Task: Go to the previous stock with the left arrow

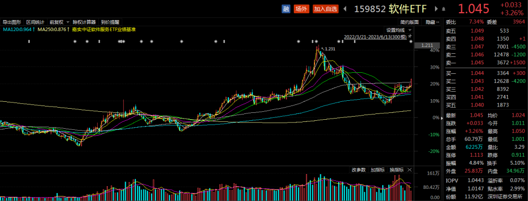Action: click(x=345, y=9)
